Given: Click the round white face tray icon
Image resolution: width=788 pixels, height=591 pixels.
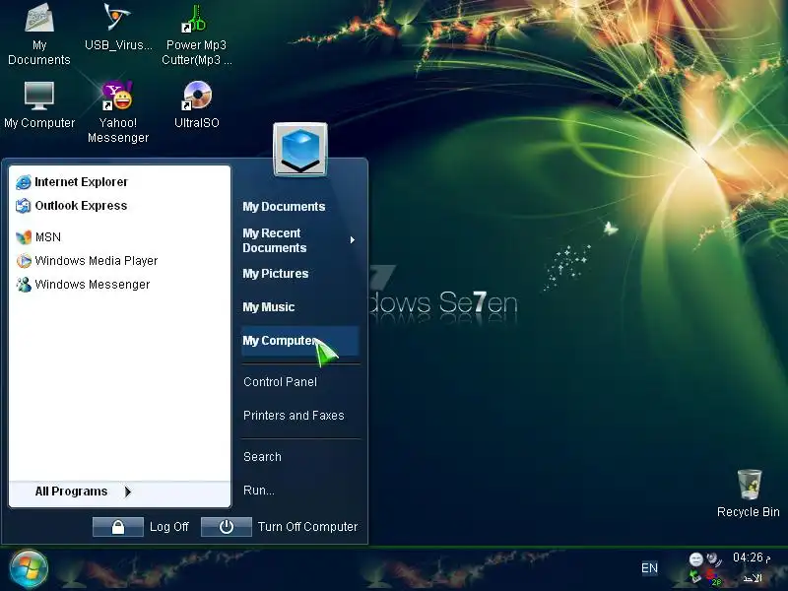Looking at the screenshot, I should coord(695,558).
